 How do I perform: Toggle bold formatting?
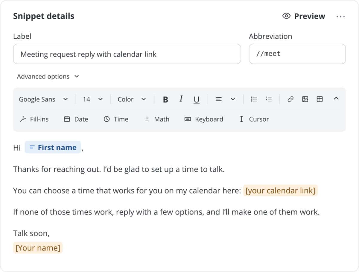165,99
